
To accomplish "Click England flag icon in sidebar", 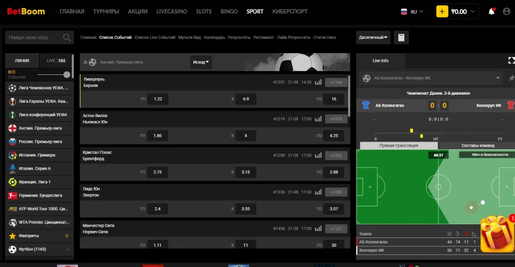I will tap(13, 128).
